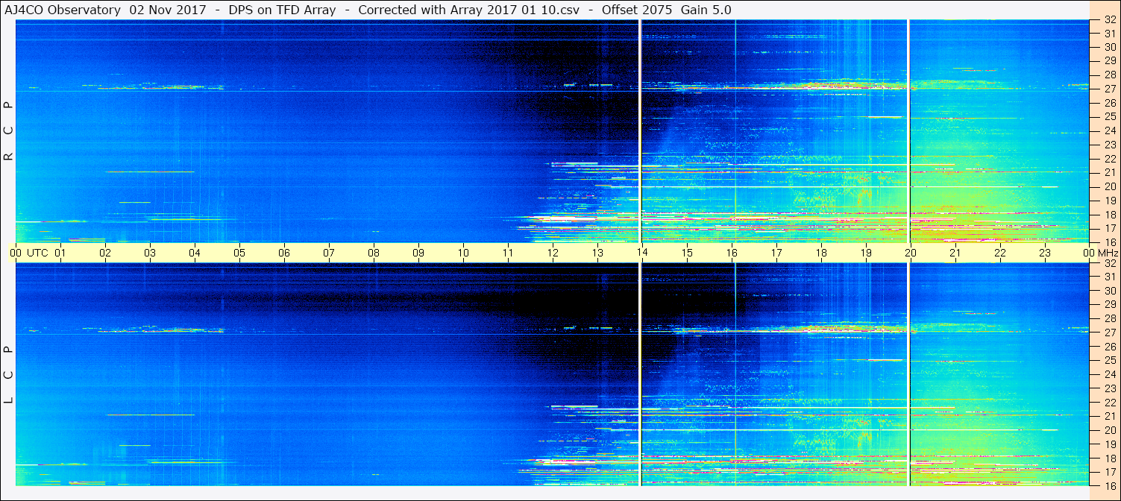Viewport: 1121px width, 501px height.
Task: Select the 01 hour mark
Action: [60, 253]
